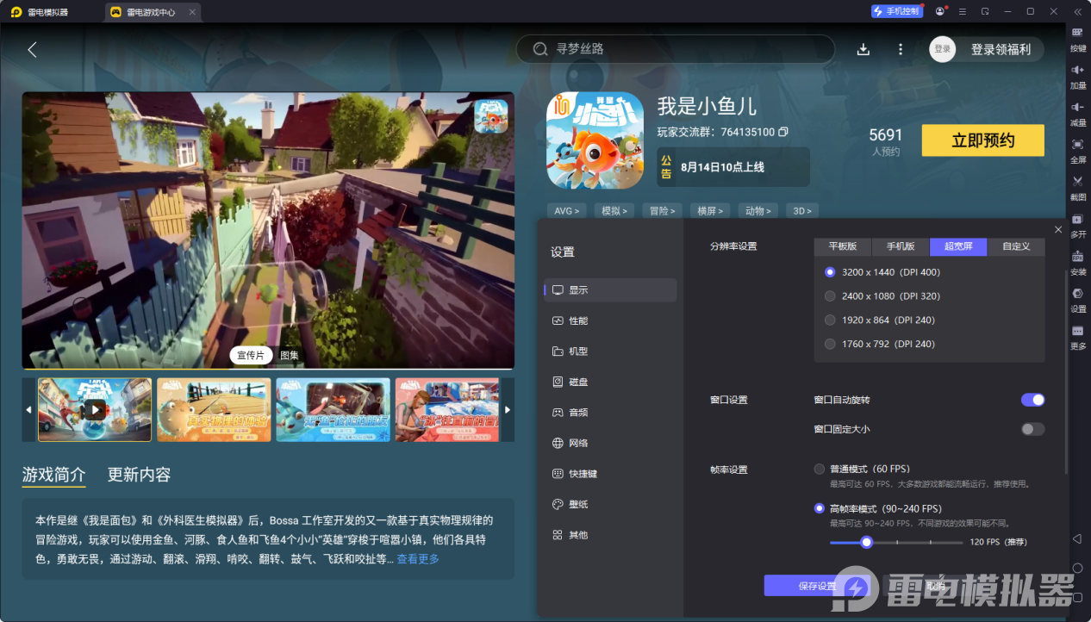Click the FPS slider handle
Image resolution: width=1091 pixels, height=622 pixels.
[867, 542]
